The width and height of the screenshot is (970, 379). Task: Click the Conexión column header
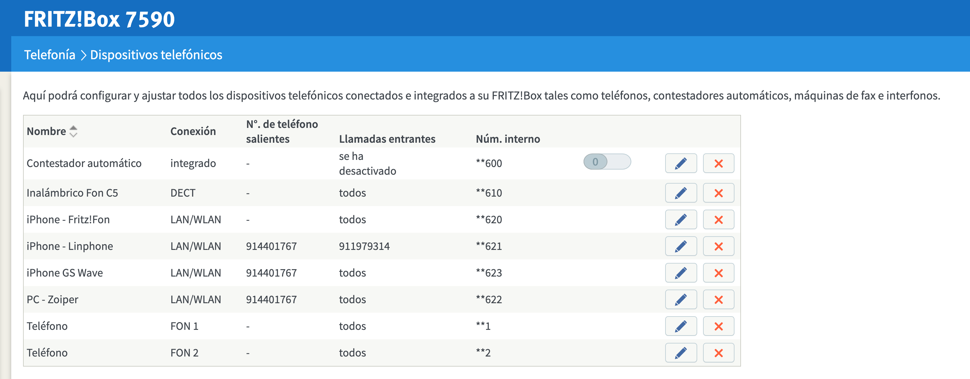[x=193, y=131]
